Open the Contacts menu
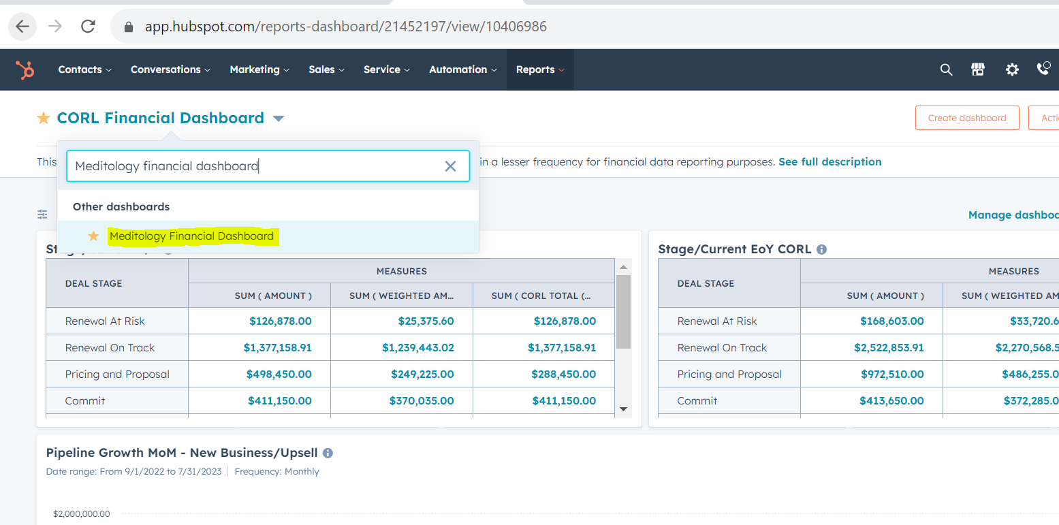Screen dimensions: 1059x525 [x=84, y=69]
